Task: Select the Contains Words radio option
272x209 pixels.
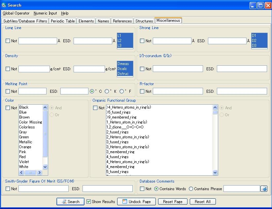Action: pos(156,189)
